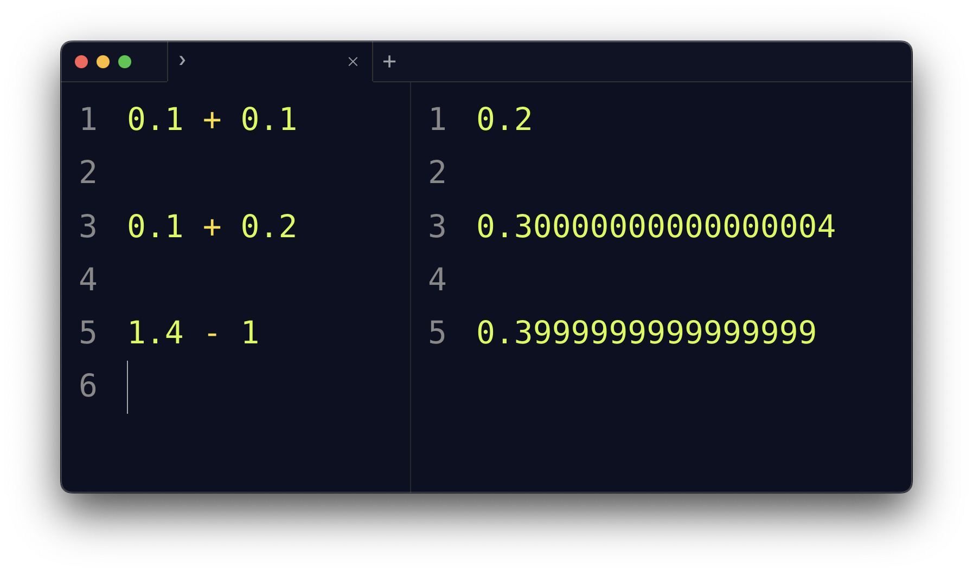Click the divider between editor and output panes
The height and width of the screenshot is (573, 973).
point(411,282)
